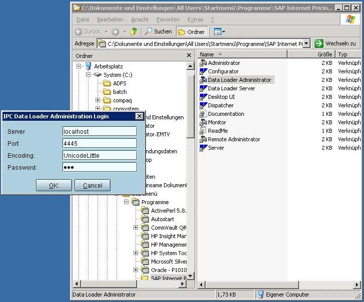The height and width of the screenshot is (302, 364).
Task: Open the back button history dropdown
Action: [x=106, y=31]
